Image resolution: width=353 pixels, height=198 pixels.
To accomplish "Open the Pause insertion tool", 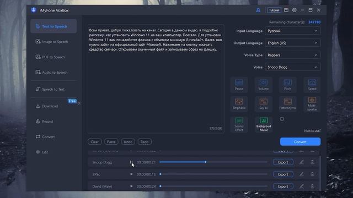I will [x=239, y=85].
